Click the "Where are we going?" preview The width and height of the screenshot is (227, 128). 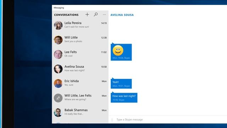(75, 100)
